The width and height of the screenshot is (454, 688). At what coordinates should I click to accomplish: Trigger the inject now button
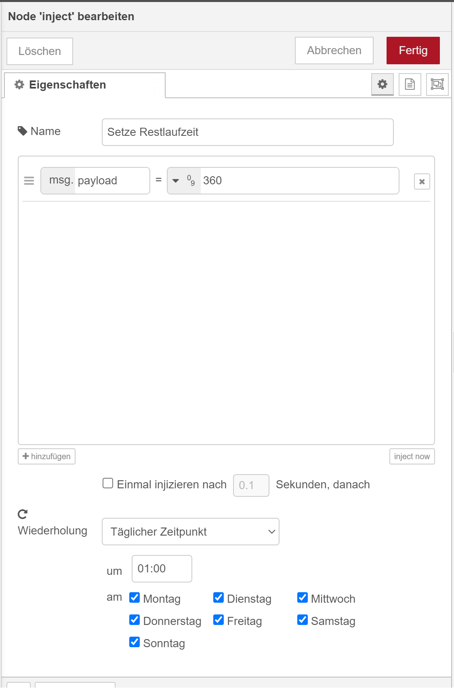[412, 456]
